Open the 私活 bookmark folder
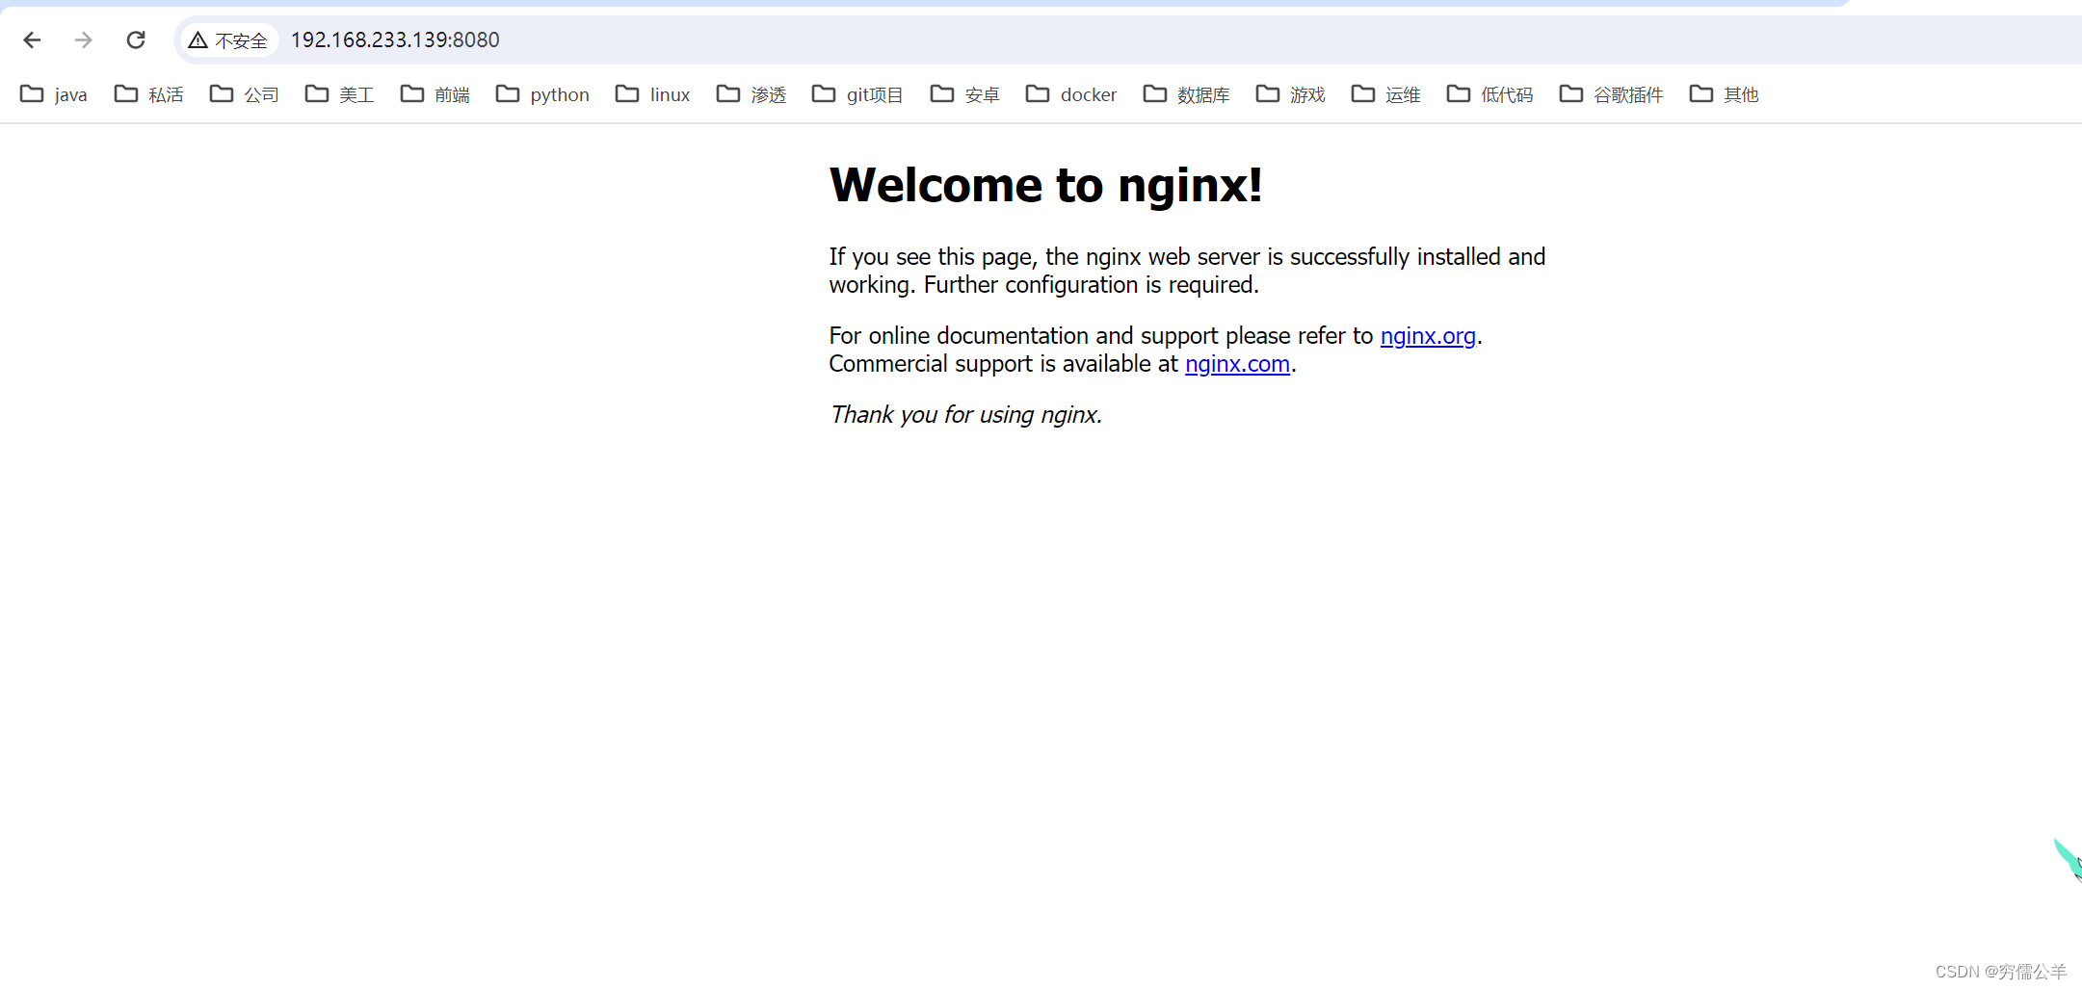This screenshot has height=989, width=2082. click(149, 94)
